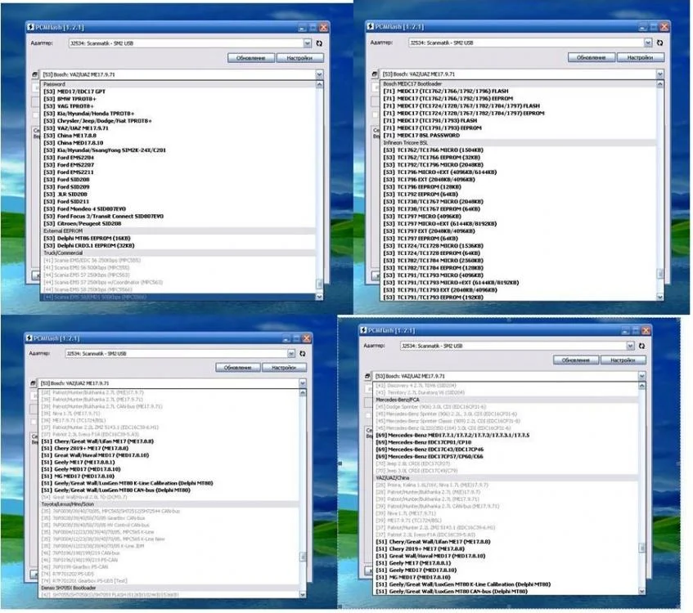Click the Обновление button in the Password list window
The width and height of the screenshot is (693, 613).
coord(251,58)
